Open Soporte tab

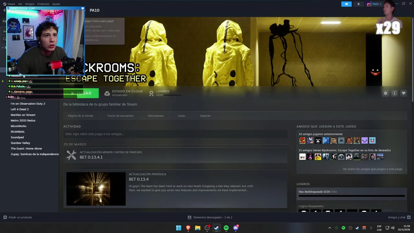pos(205,116)
